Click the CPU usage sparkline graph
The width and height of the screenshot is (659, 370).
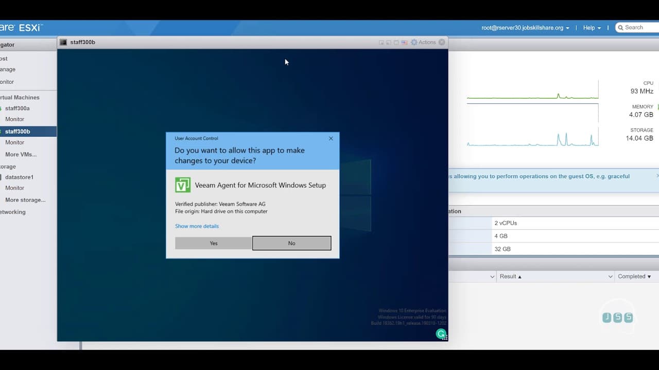533,90
